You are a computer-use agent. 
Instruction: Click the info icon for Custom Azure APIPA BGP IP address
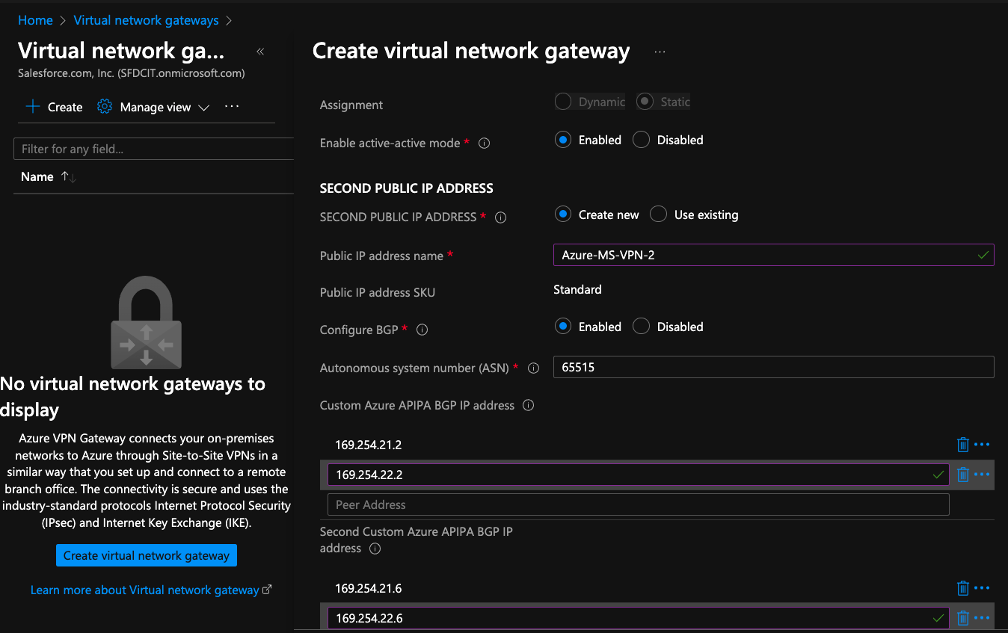click(x=528, y=405)
